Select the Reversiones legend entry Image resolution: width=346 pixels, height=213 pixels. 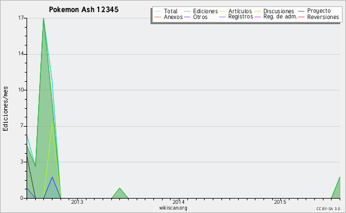318,17
